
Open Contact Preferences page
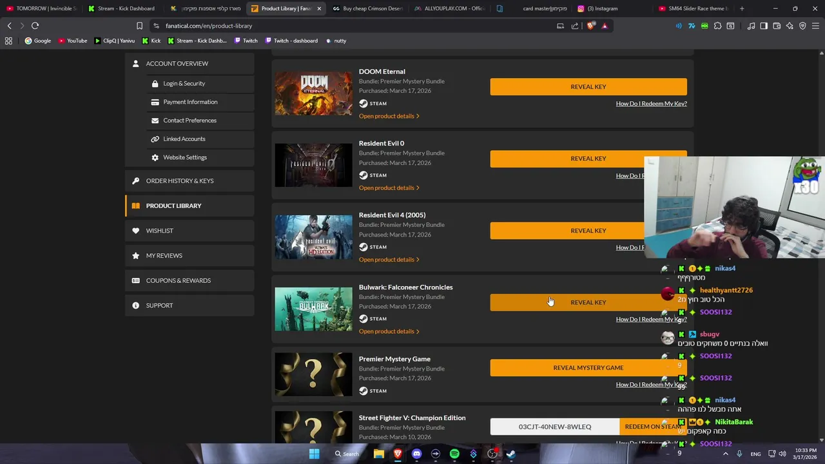(x=189, y=121)
